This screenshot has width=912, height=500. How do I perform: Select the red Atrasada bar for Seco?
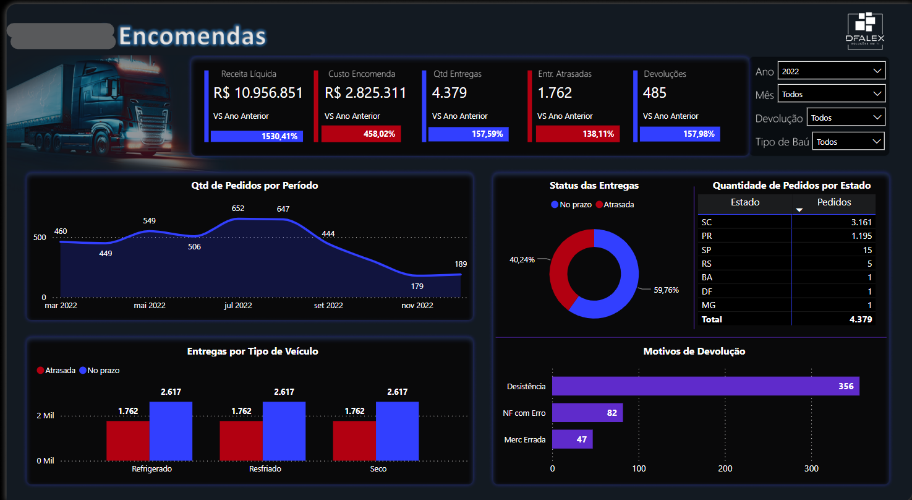[354, 441]
